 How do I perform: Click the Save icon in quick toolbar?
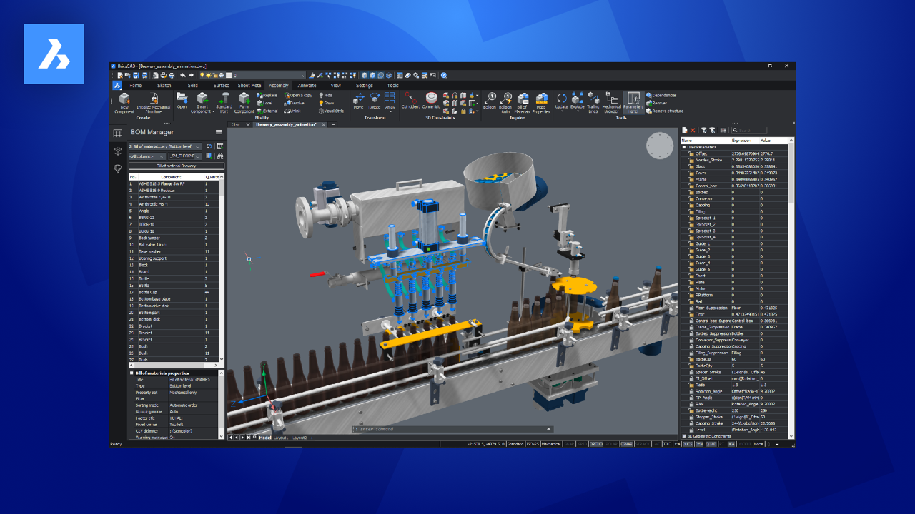[x=137, y=75]
